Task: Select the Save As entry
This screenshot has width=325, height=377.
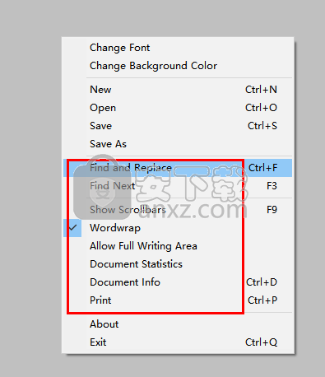Action: pyautogui.click(x=178, y=144)
